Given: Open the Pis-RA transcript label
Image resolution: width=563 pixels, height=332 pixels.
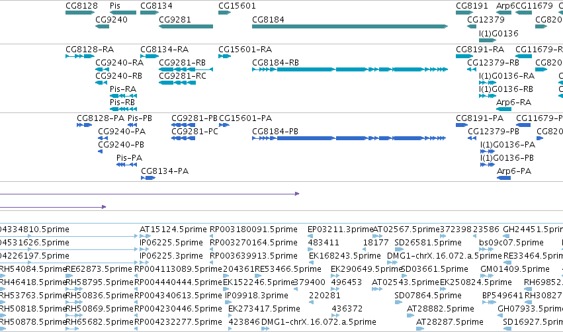Looking at the screenshot, I should point(123,89).
